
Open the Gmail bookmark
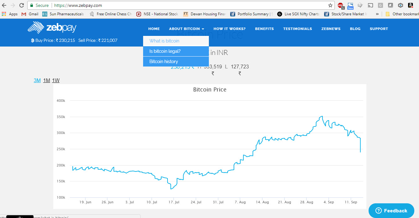[x=30, y=14]
